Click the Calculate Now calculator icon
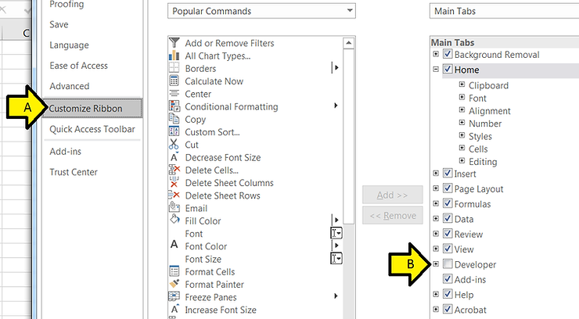 tap(174, 81)
